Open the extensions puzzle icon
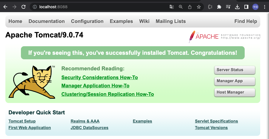This screenshot has height=139, width=269. click(219, 7)
